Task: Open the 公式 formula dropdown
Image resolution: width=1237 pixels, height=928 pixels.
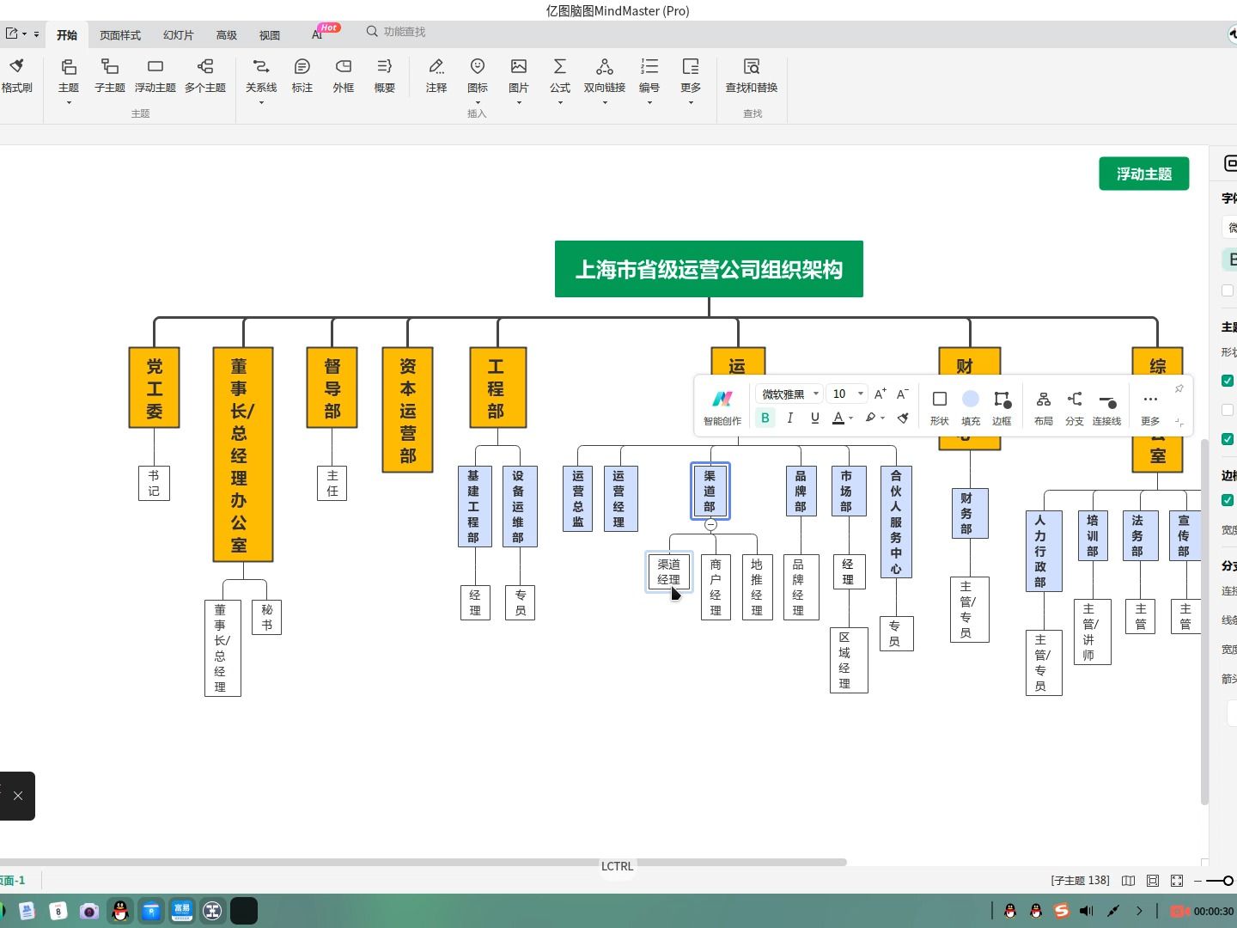Action: [560, 103]
